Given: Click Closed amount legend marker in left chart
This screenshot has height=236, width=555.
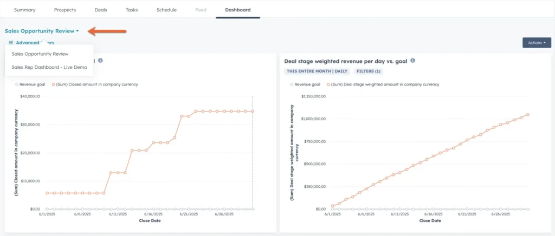Looking at the screenshot, I should pyautogui.click(x=53, y=84).
